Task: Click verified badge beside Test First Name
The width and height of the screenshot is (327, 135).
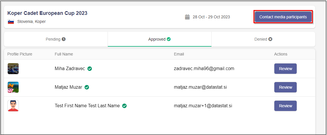Action: [124, 106]
